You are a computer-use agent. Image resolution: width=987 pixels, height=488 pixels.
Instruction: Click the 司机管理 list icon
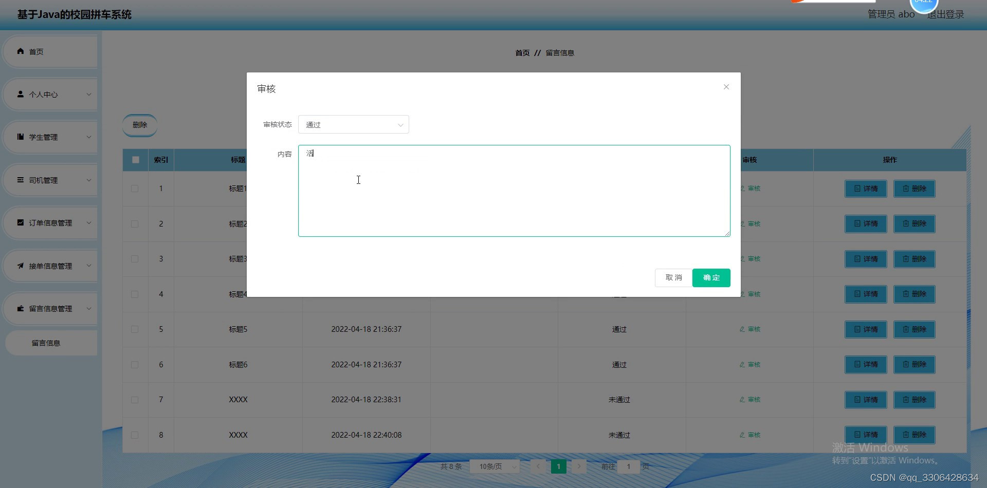[21, 180]
